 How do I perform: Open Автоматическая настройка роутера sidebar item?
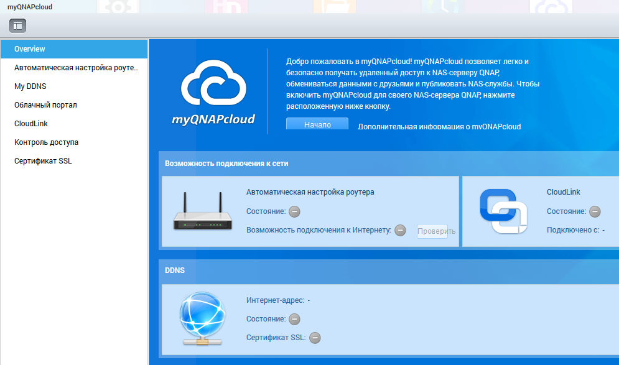pos(76,68)
